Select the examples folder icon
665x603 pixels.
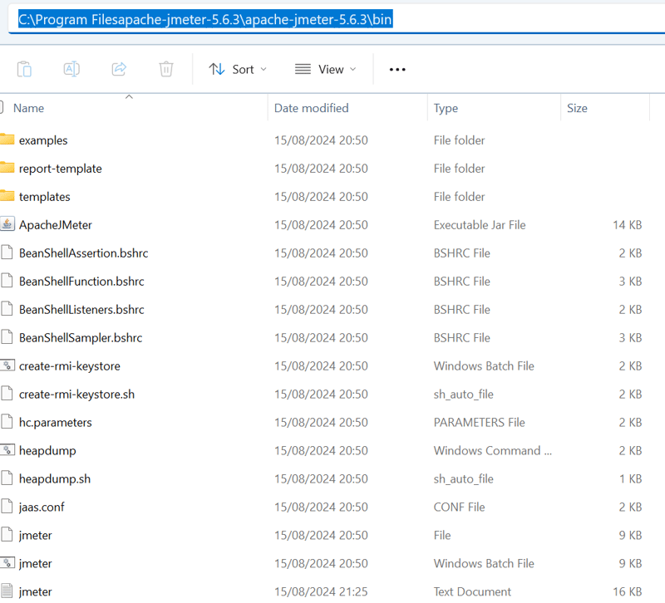coord(7,140)
